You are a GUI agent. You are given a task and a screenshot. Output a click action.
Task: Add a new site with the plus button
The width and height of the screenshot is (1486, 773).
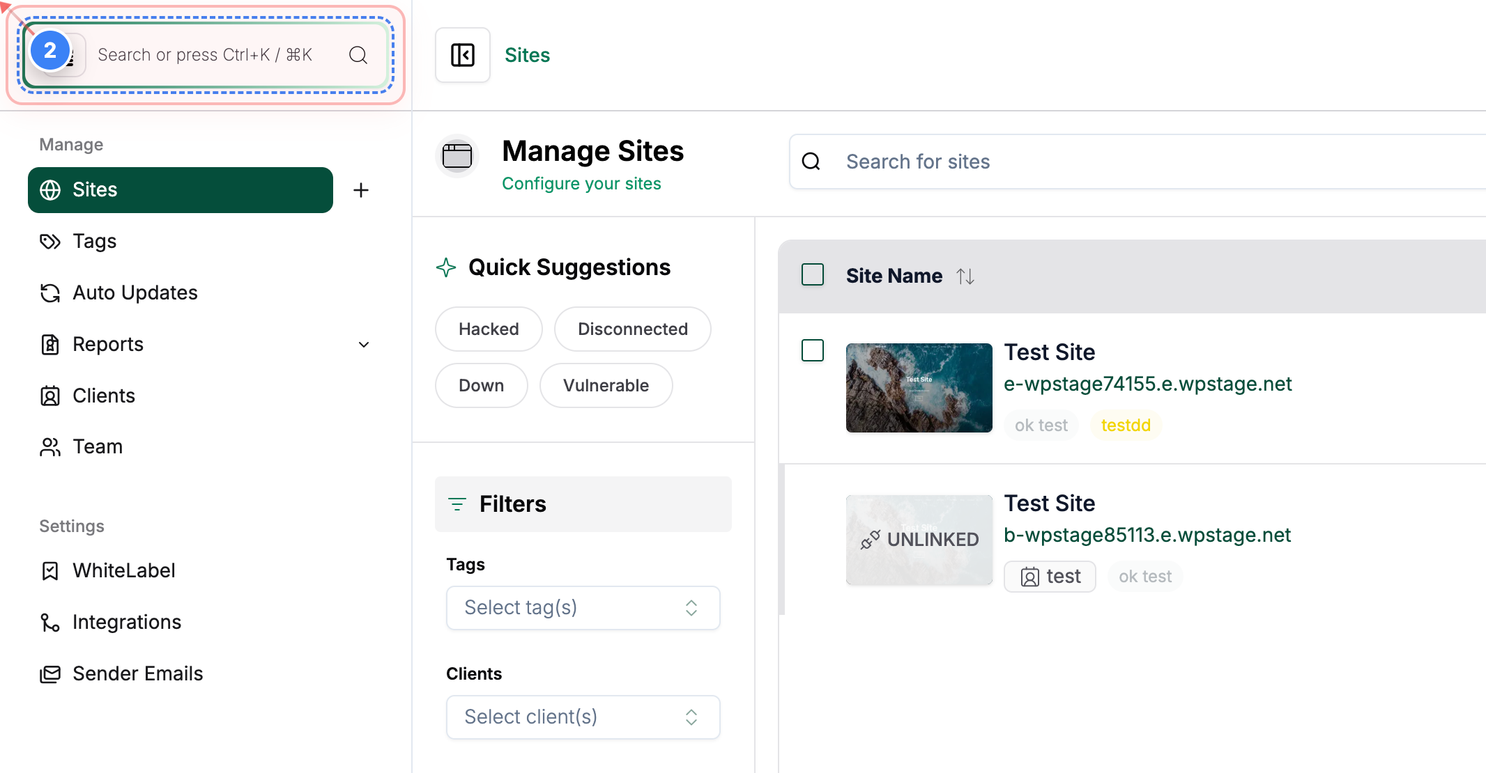point(360,189)
